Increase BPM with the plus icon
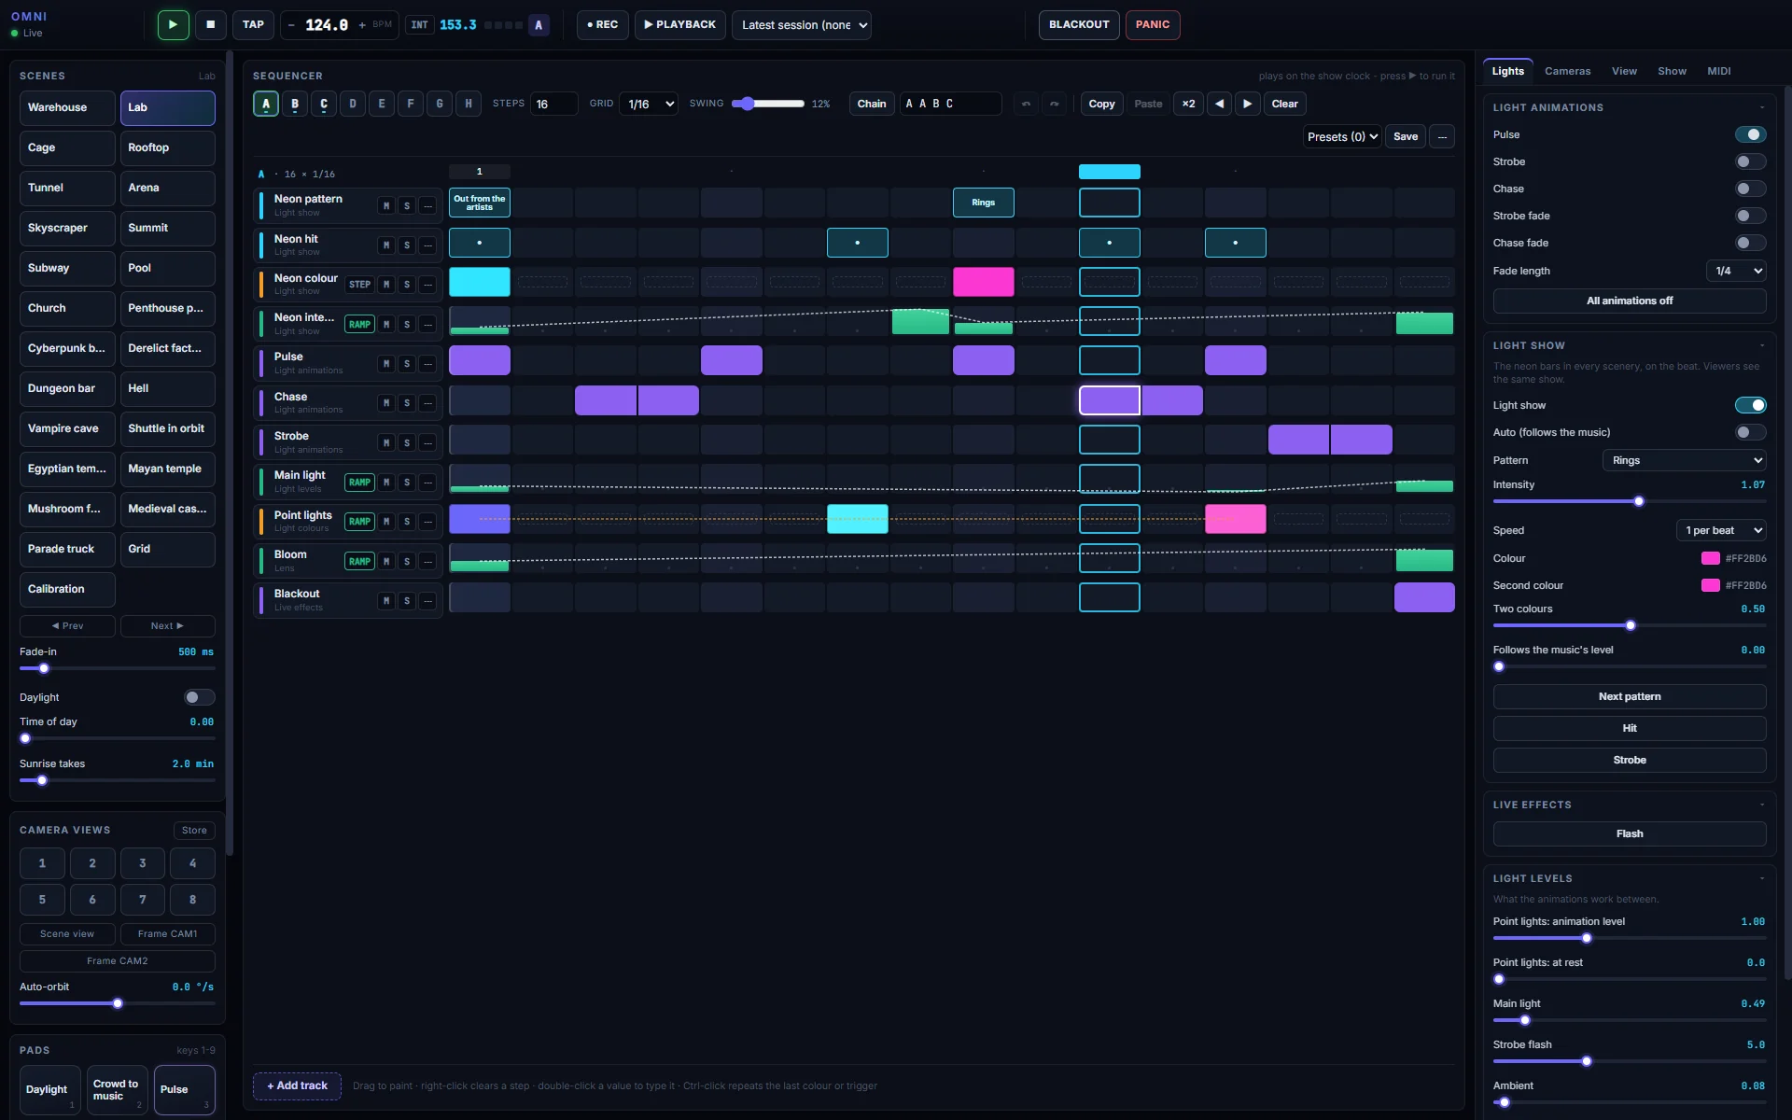Image resolution: width=1792 pixels, height=1120 pixels. (x=362, y=25)
